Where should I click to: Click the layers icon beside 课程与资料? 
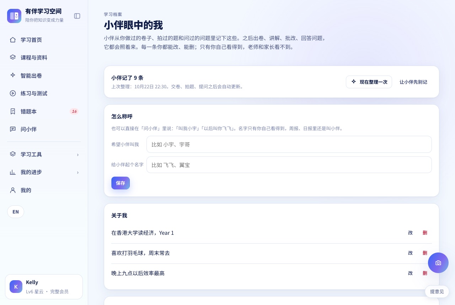point(13,57)
